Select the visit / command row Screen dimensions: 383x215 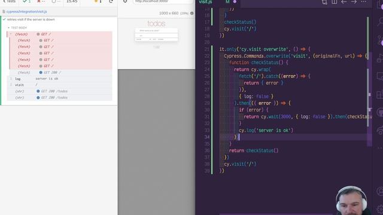tap(60, 85)
